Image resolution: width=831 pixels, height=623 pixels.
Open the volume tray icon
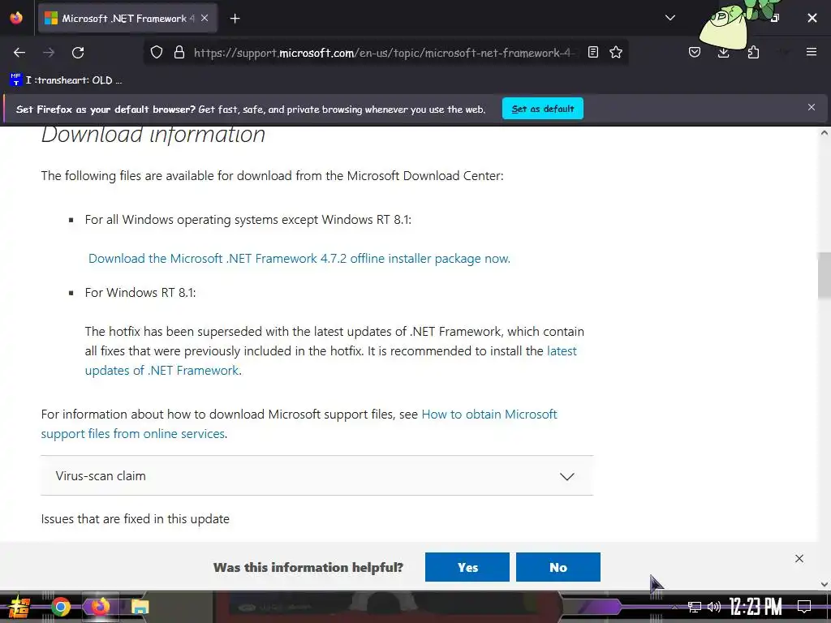(714, 607)
